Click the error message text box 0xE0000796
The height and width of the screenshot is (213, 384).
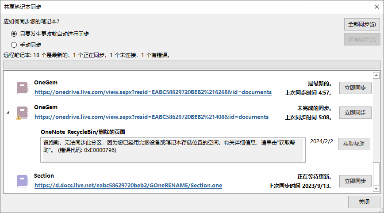click(173, 150)
